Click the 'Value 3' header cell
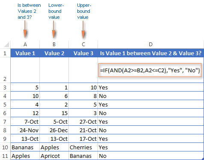This screenshot has width=204, height=160. 83,53
